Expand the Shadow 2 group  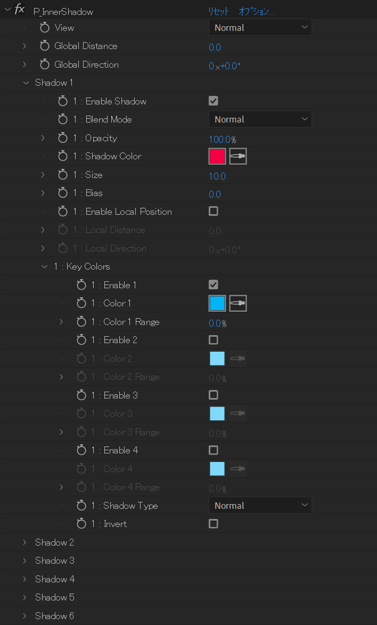coord(24,542)
